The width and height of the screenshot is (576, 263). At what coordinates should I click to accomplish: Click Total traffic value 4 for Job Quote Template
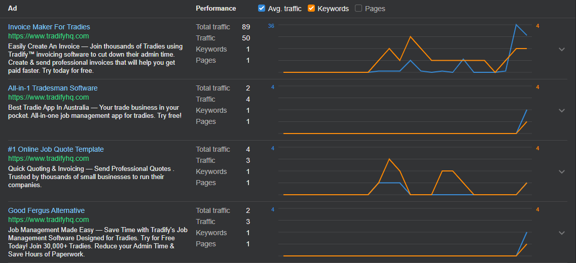[x=248, y=149]
